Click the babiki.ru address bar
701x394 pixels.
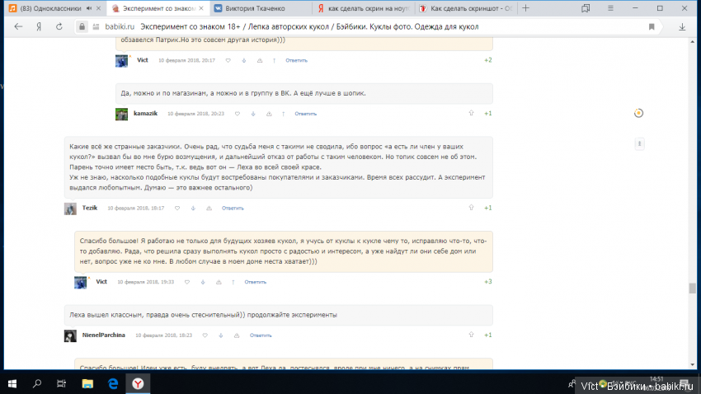pyautogui.click(x=330, y=26)
